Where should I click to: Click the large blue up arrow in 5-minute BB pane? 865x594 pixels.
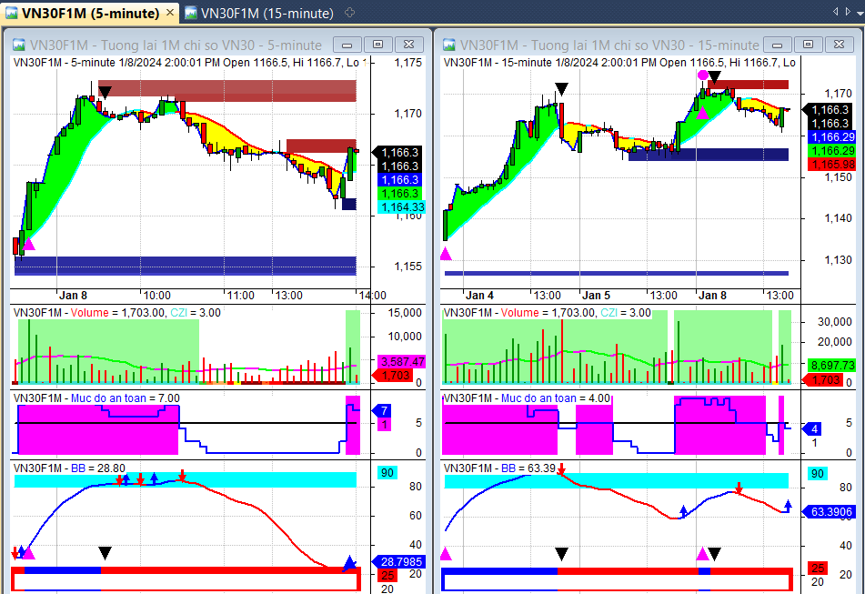pyautogui.click(x=349, y=562)
